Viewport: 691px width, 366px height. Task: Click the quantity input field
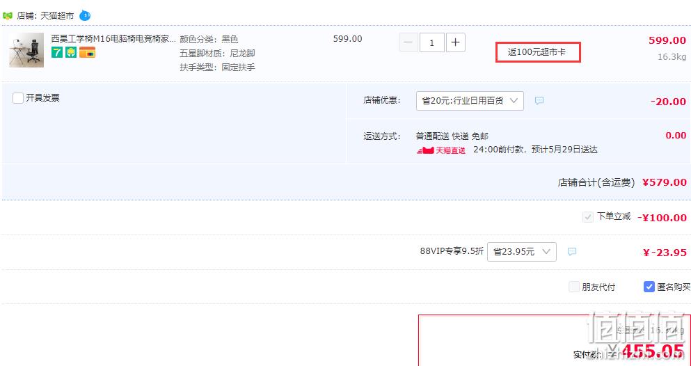[432, 42]
